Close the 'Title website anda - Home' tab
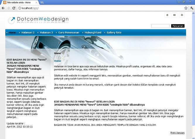This screenshot has width=195, height=139. [x=36, y=2]
